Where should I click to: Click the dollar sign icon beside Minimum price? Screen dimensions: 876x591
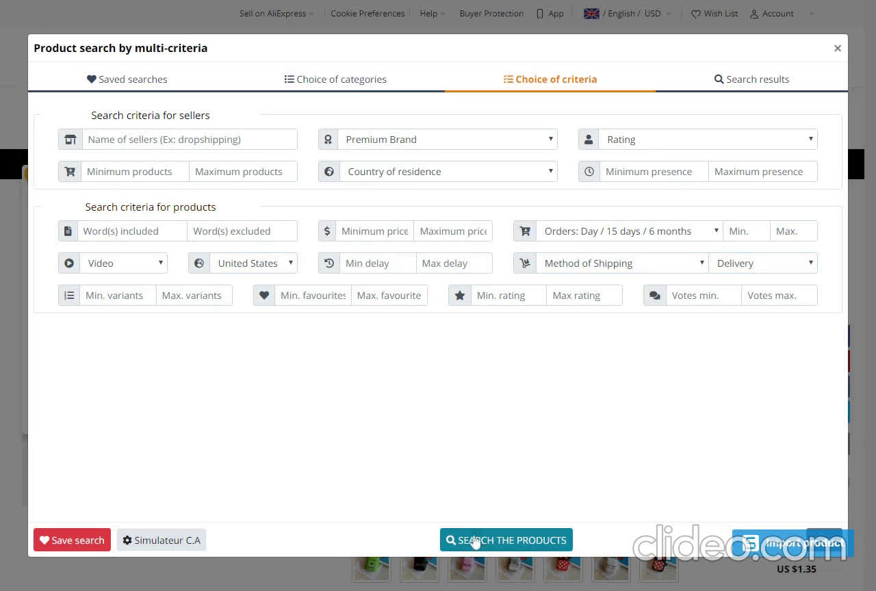(327, 231)
